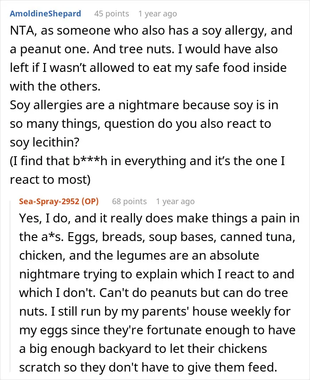The width and height of the screenshot is (310, 380).
Task: Collapse the reply thread using the vertical line
Action: 10,286
